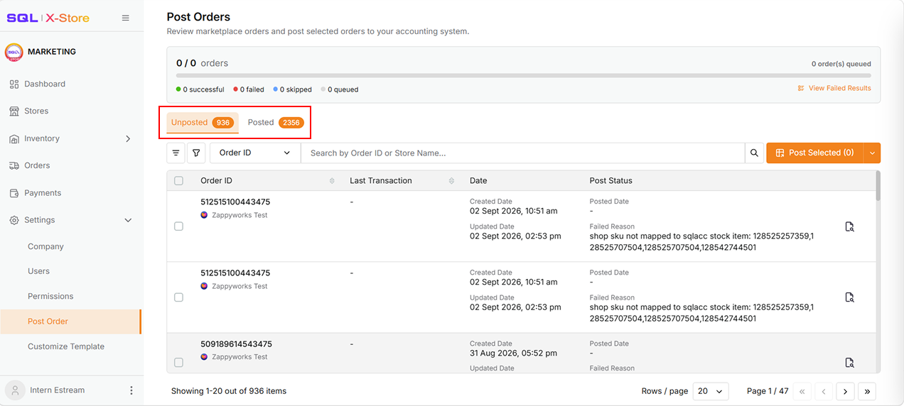The width and height of the screenshot is (904, 406).
Task: Click the Date column header
Action: pos(478,181)
